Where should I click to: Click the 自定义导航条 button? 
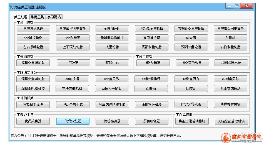click(x=191, y=105)
